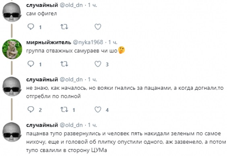Screen dimensions: 227x156
Task: Reply to мирныйжитель's samurai tweet
Action: pos(31,64)
